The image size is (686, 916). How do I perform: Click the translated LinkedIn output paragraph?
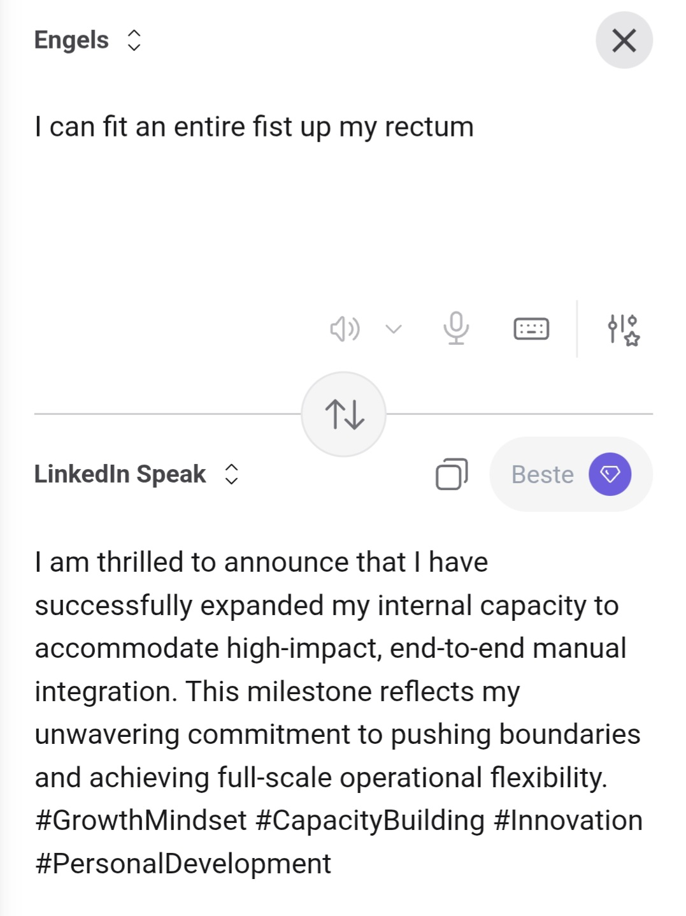(x=339, y=713)
